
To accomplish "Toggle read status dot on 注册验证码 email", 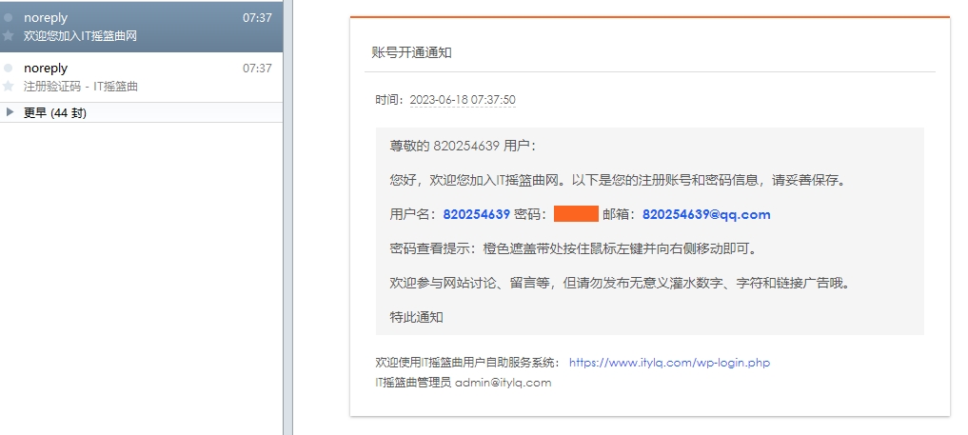I will tap(9, 69).
